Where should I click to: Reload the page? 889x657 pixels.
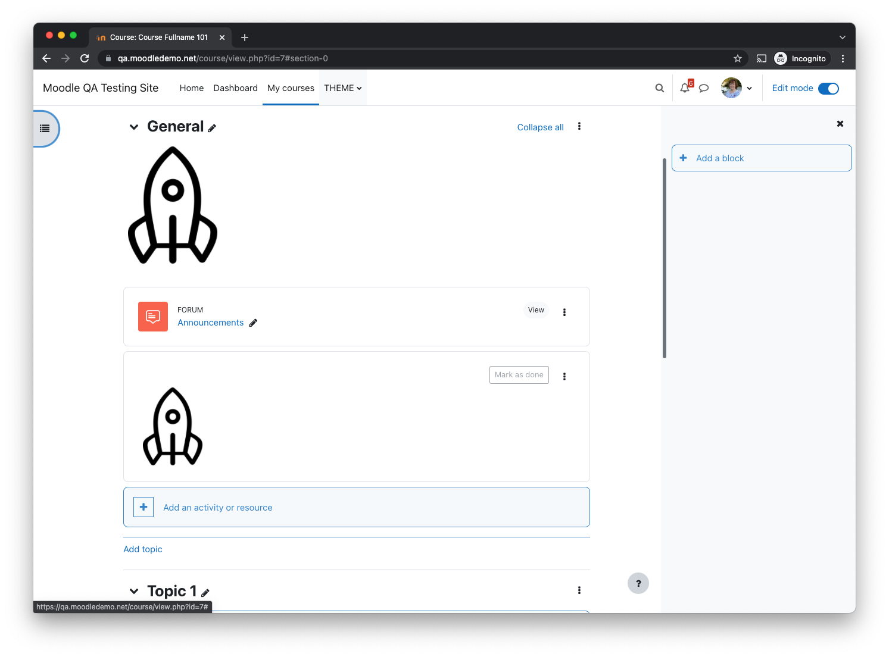pos(85,58)
